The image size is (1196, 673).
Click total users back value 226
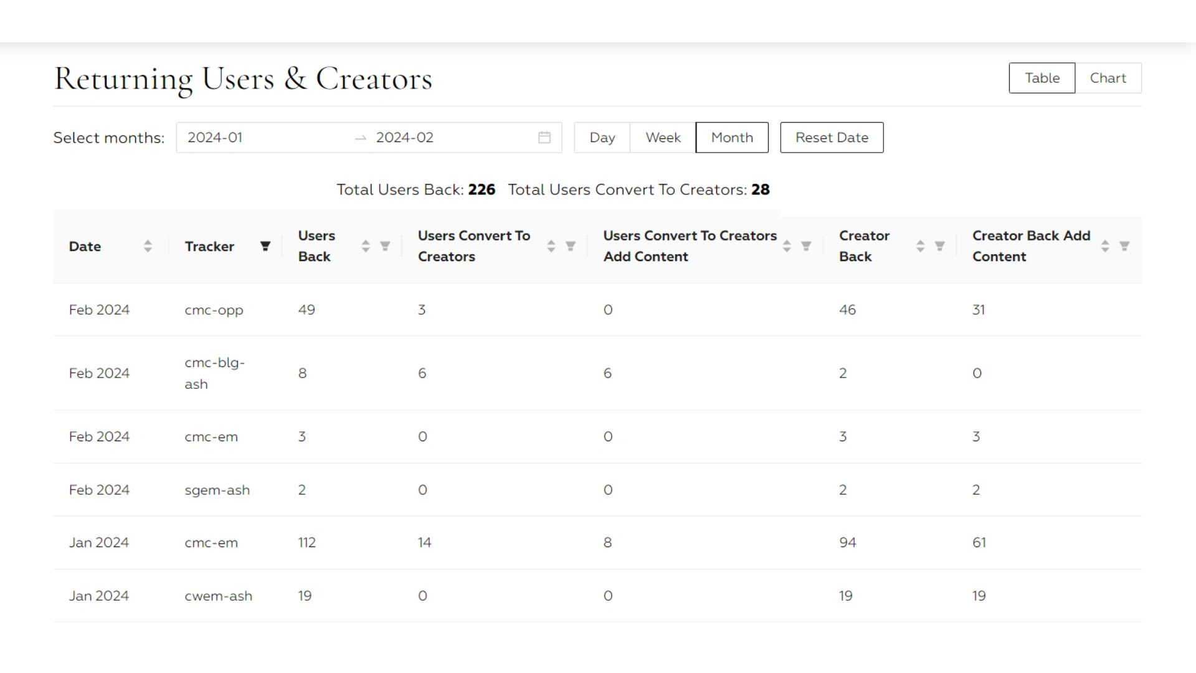482,189
